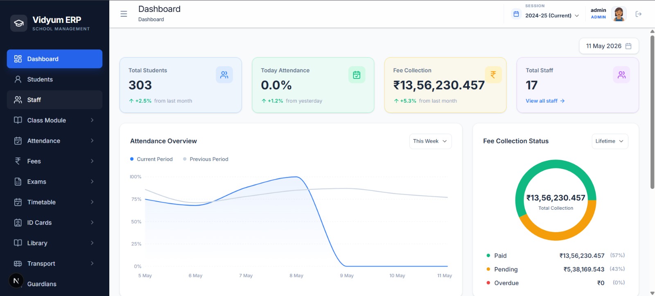Expand the Exams submenu chevron
The width and height of the screenshot is (655, 296).
pyautogui.click(x=92, y=182)
